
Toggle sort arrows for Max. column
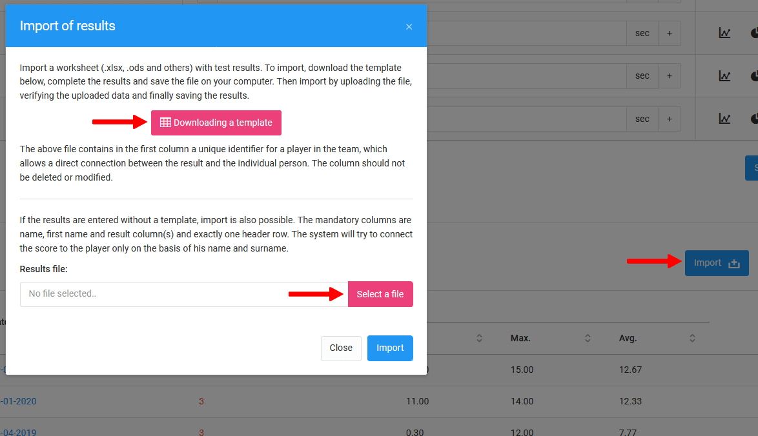[x=588, y=338]
